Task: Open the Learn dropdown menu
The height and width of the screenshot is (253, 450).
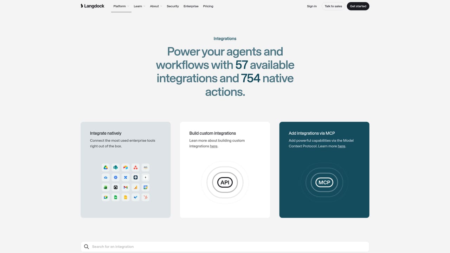Action: coord(140,6)
